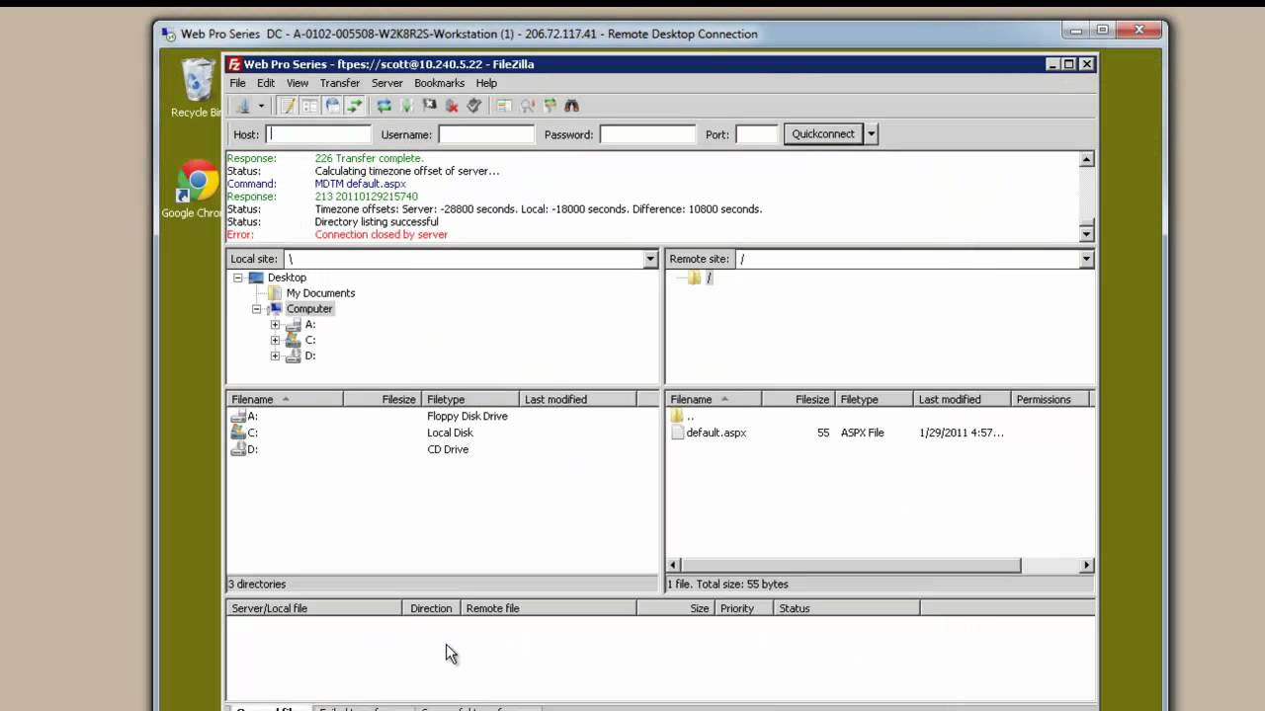Cancel the current operation icon
The width and height of the screenshot is (1265, 711).
[429, 106]
